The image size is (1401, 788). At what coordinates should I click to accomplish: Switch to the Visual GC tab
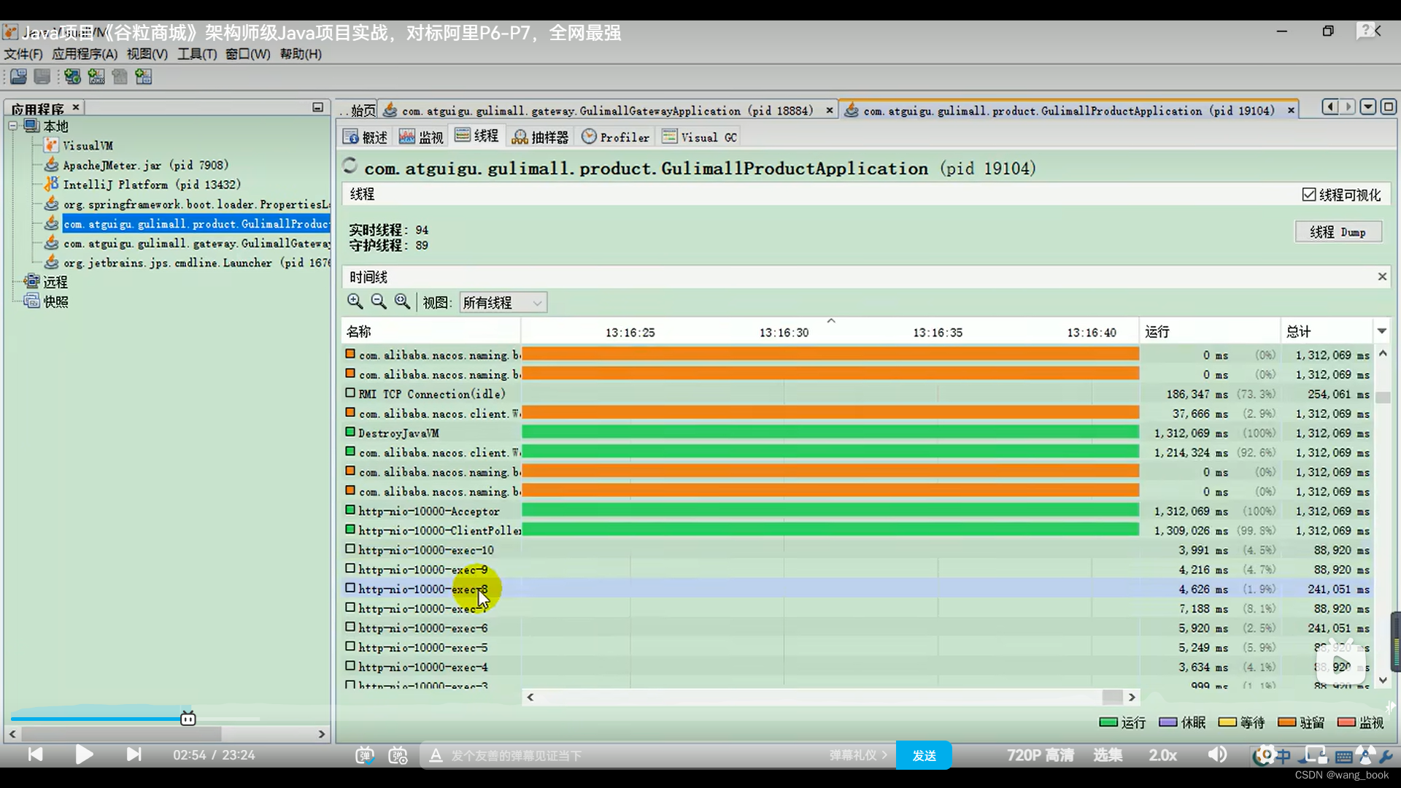(700, 137)
